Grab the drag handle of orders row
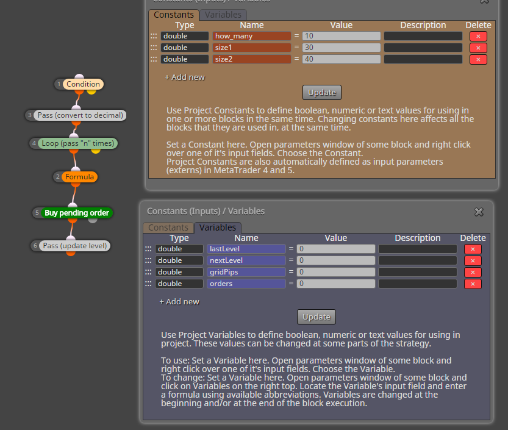Viewport: 508px width, 430px height. (x=148, y=284)
